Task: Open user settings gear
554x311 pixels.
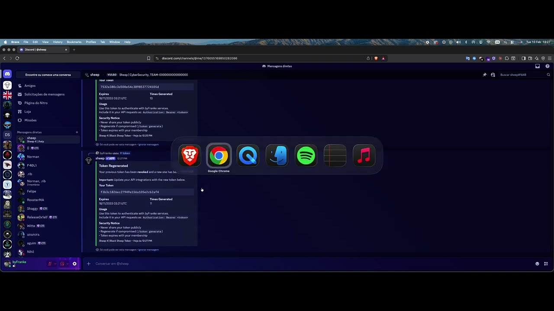Action: click(x=74, y=263)
